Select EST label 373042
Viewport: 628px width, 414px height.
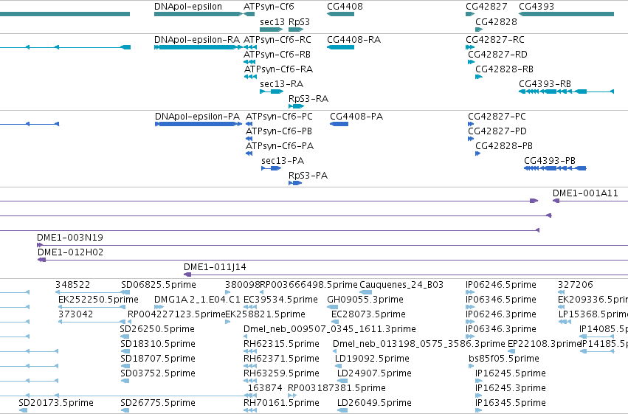76,314
